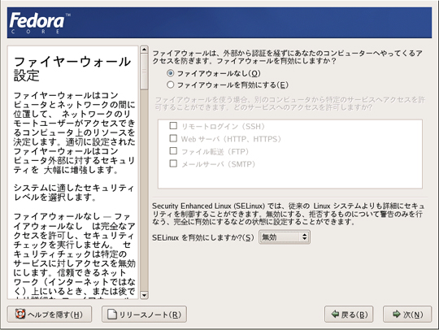Check the リモートログイン (SSH) checkbox

point(173,126)
